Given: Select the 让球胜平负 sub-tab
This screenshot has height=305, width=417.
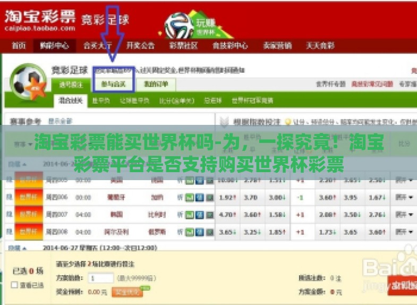Looking at the screenshot, I should (134, 101).
